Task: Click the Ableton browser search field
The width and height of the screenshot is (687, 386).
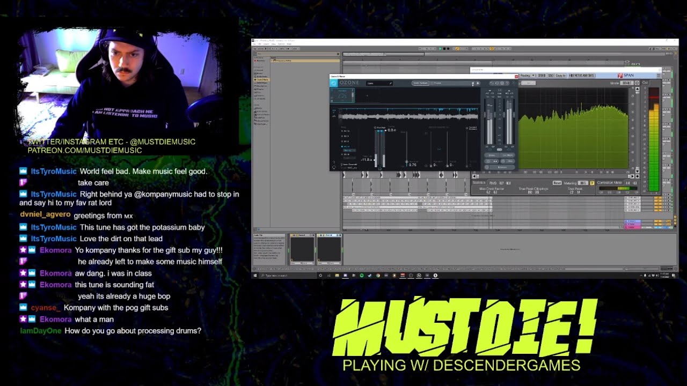Action: pos(297,54)
